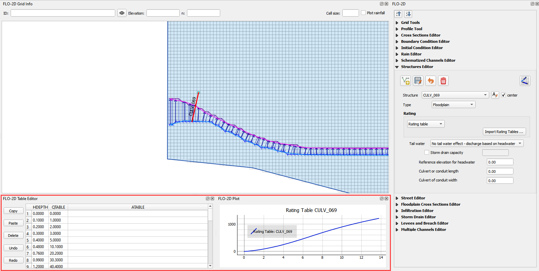This screenshot has width=539, height=271.
Task: Click the schematize structures grid icon
Action: click(x=525, y=81)
